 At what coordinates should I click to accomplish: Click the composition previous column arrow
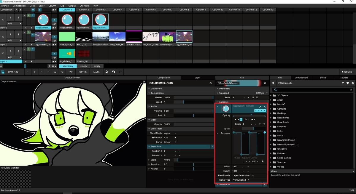tap(53, 10)
